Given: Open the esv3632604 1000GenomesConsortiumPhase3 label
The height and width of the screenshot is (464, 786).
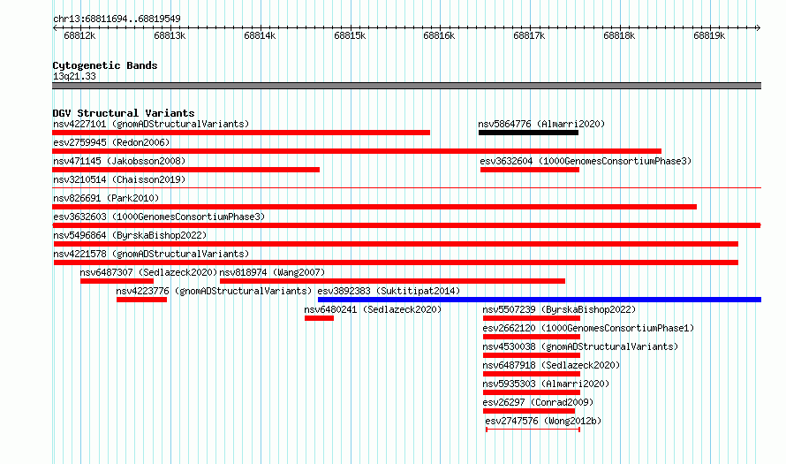Looking at the screenshot, I should click(x=586, y=161).
